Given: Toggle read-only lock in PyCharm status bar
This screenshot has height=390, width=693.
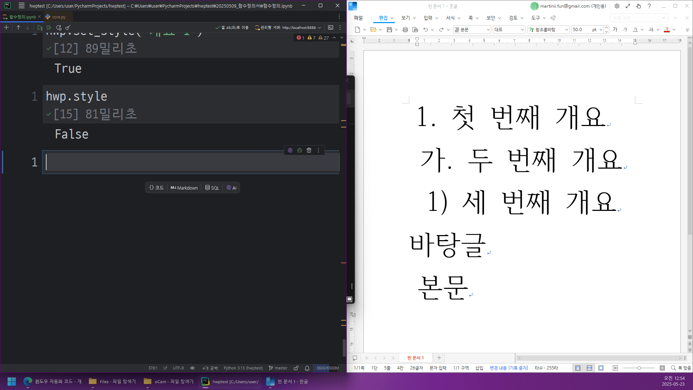Looking at the screenshot, I should coord(296,368).
